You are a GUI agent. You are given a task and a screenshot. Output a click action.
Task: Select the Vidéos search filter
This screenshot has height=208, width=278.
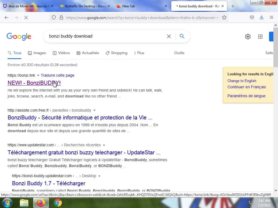coord(61,53)
